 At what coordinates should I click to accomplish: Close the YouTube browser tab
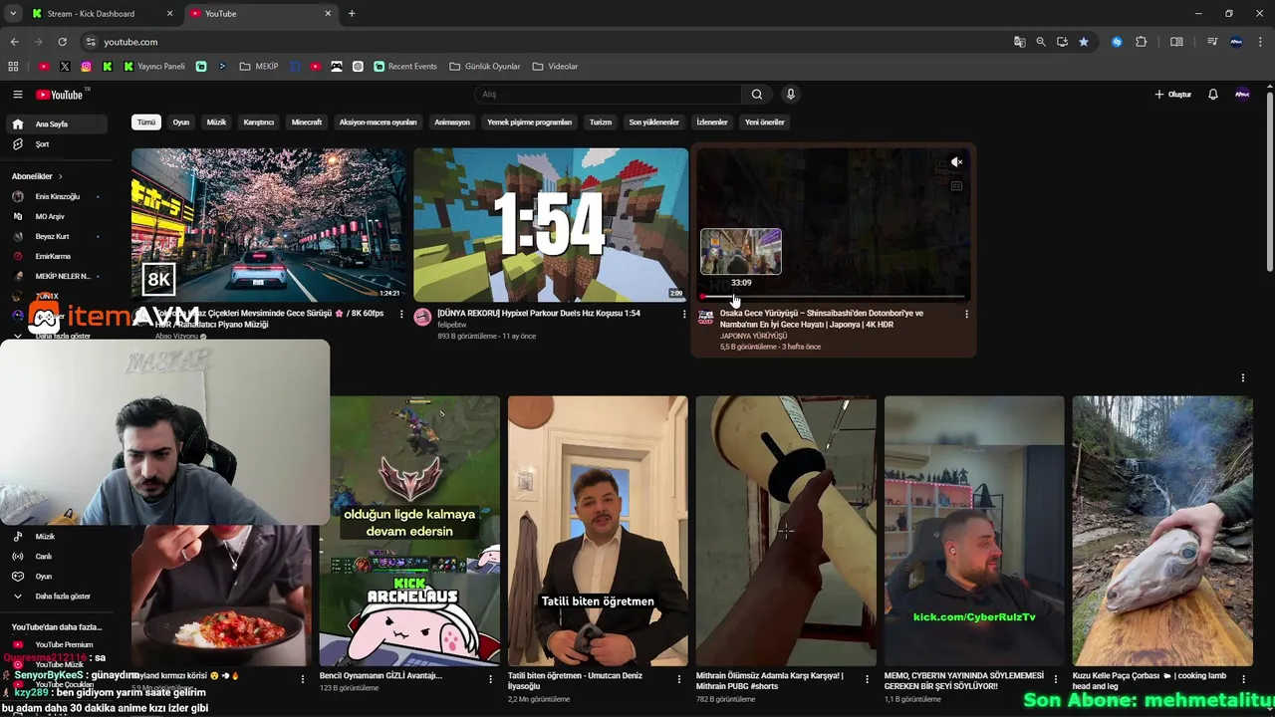pos(328,14)
